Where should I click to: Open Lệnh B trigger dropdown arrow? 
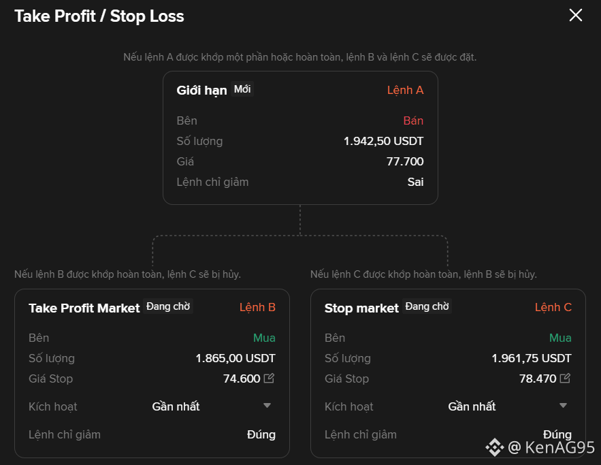(267, 405)
